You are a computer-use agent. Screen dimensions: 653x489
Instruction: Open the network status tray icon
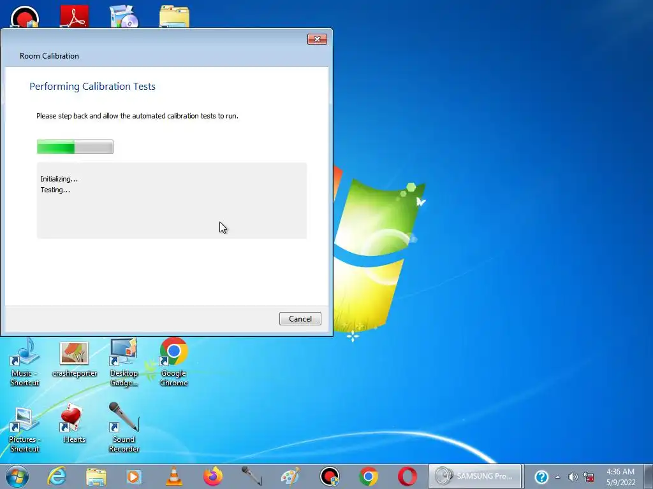[589, 477]
